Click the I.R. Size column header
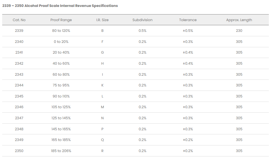This screenshot has width=272, height=159. (x=102, y=20)
